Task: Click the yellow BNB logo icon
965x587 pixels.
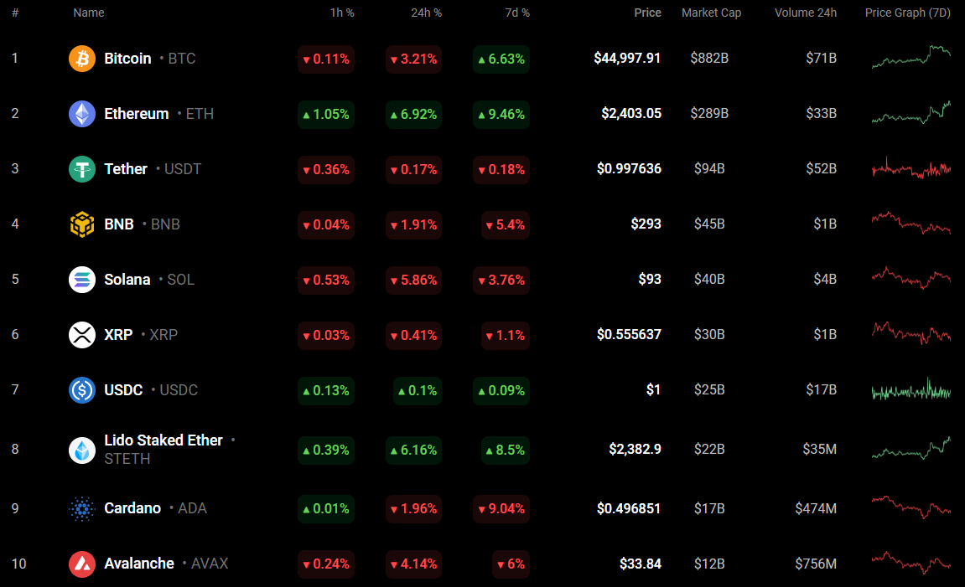Action: [82, 224]
